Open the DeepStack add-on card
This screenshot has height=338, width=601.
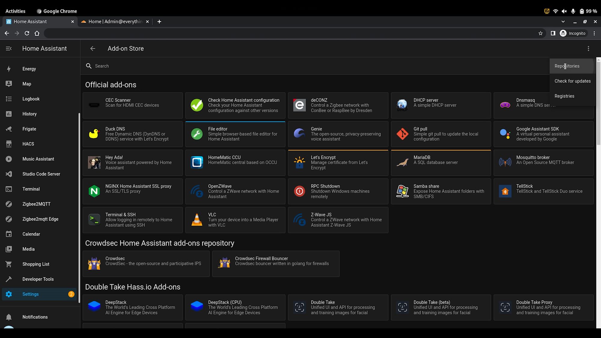click(x=133, y=307)
